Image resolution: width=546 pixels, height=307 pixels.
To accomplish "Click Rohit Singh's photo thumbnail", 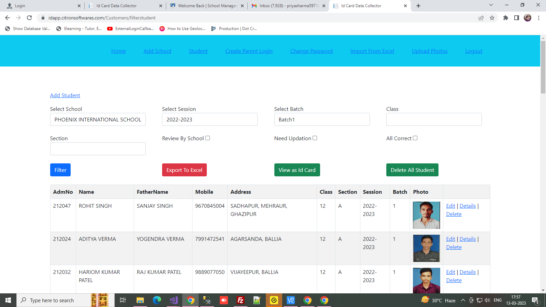I will (426, 215).
